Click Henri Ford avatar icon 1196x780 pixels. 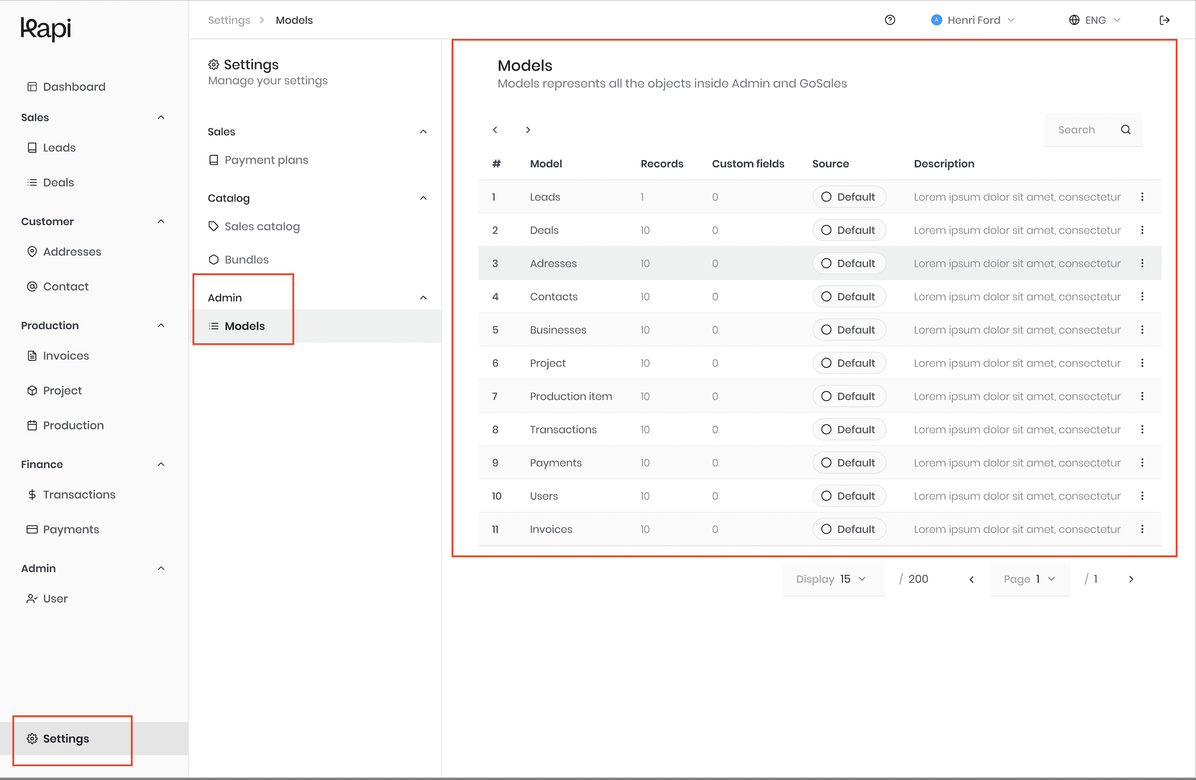click(x=937, y=20)
